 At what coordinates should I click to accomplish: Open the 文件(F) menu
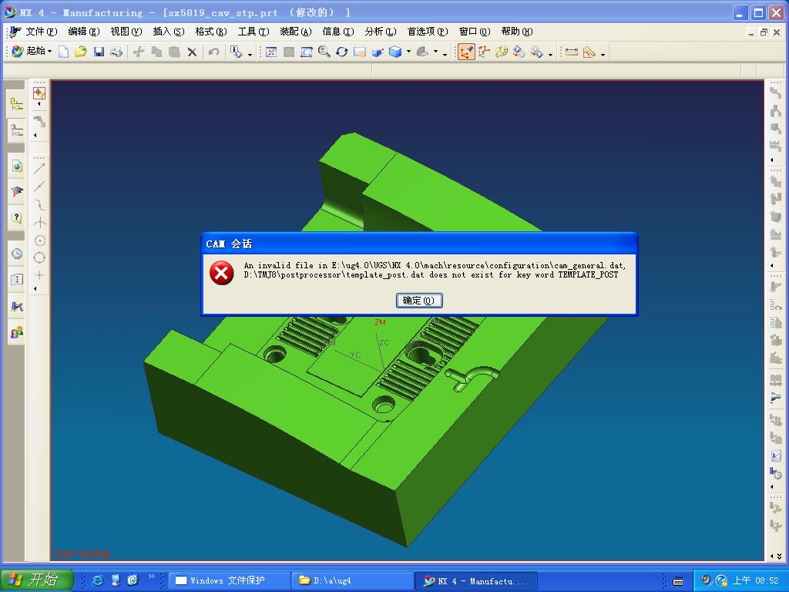(42, 32)
